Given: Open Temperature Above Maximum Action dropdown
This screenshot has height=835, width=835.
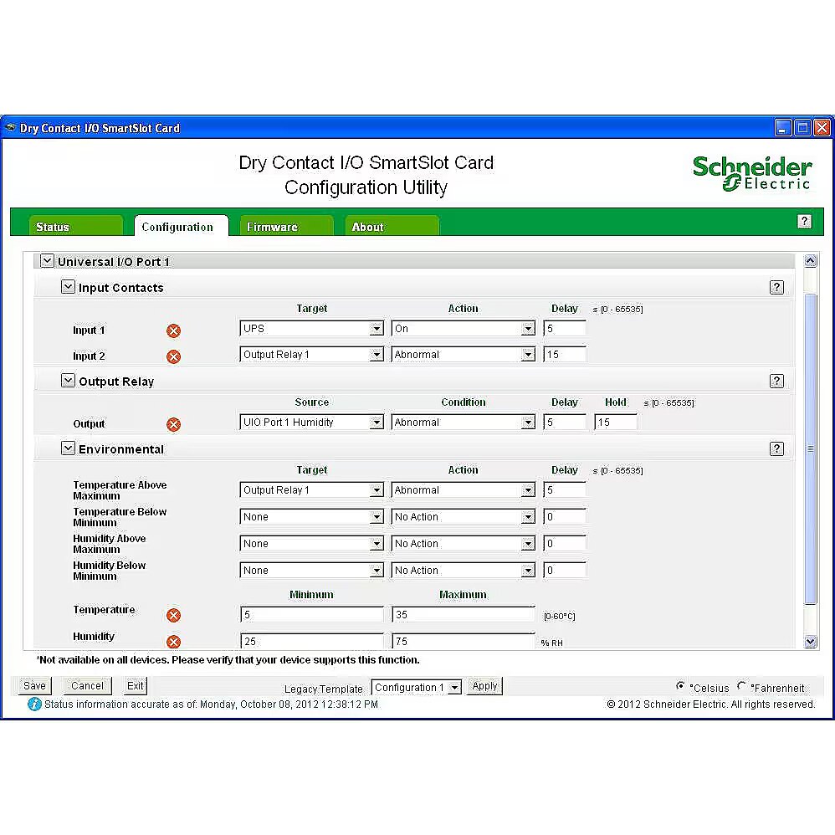Looking at the screenshot, I should click(x=463, y=490).
